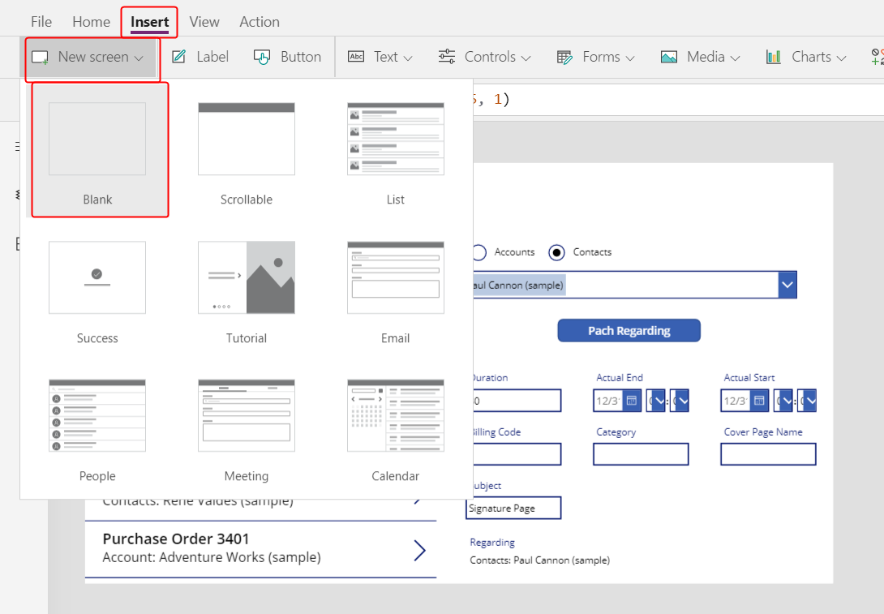Image resolution: width=884 pixels, height=614 pixels.
Task: Click the Regarding label
Action: click(492, 543)
